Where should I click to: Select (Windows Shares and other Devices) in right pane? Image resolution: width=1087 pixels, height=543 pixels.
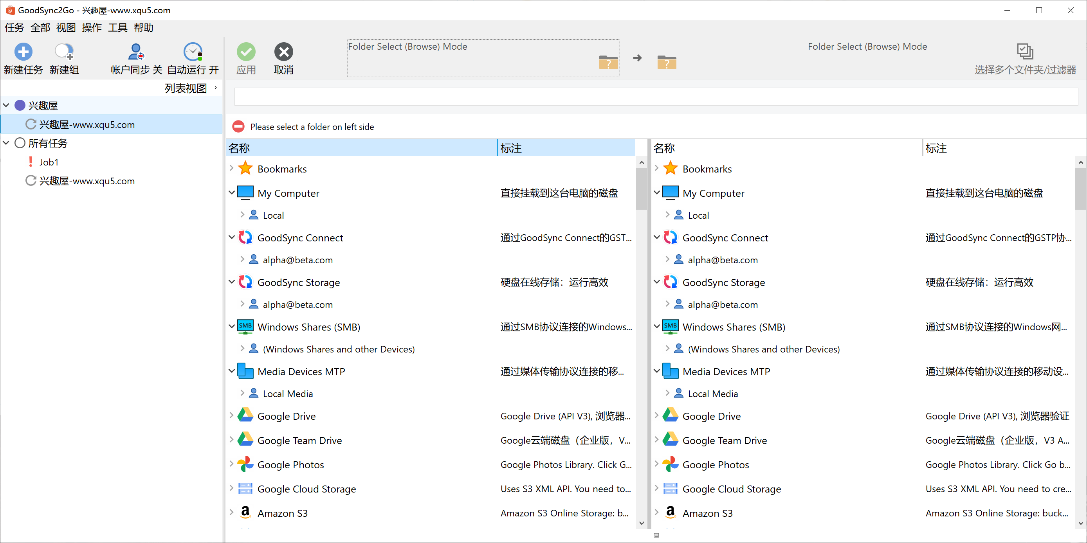point(764,349)
